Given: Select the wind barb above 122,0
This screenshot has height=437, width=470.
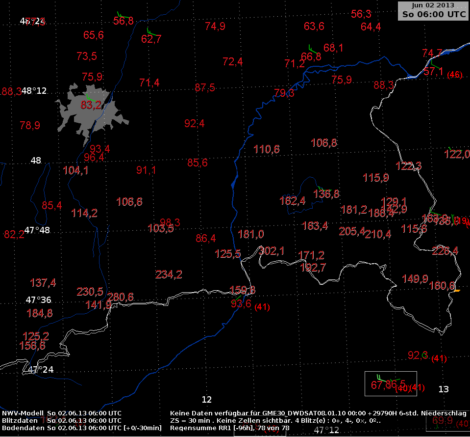Looking at the screenshot, I should point(451,149).
